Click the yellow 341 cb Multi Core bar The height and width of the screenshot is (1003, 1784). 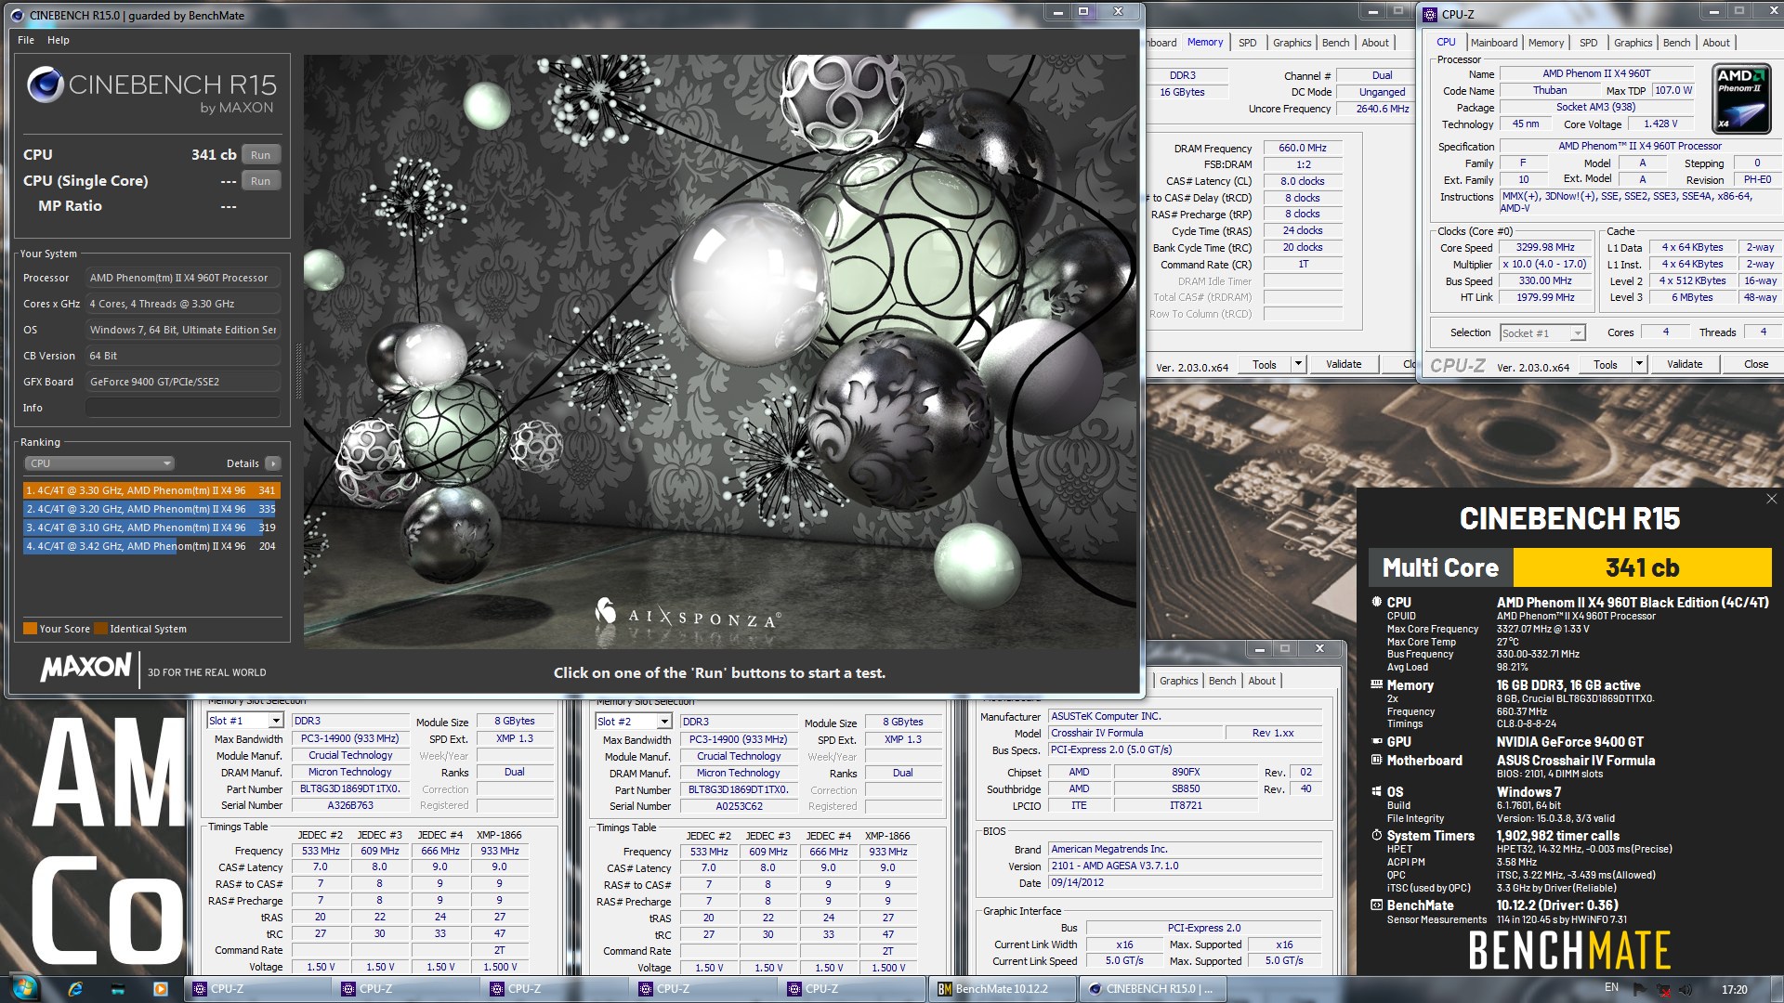click(x=1642, y=567)
